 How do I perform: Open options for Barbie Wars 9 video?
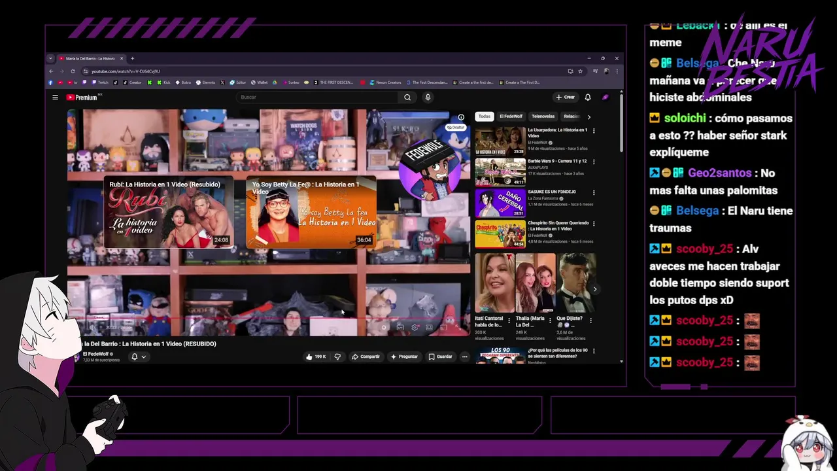[x=594, y=162]
